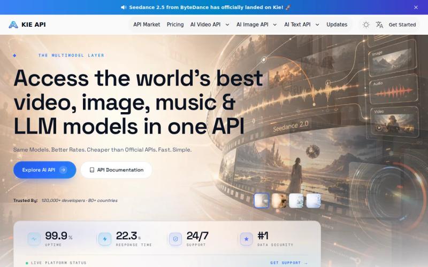The image size is (428, 267).
Task: Click the '24/7' support value
Action: pyautogui.click(x=197, y=235)
